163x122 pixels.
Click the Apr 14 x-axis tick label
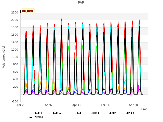pyautogui.click(x=105, y=105)
